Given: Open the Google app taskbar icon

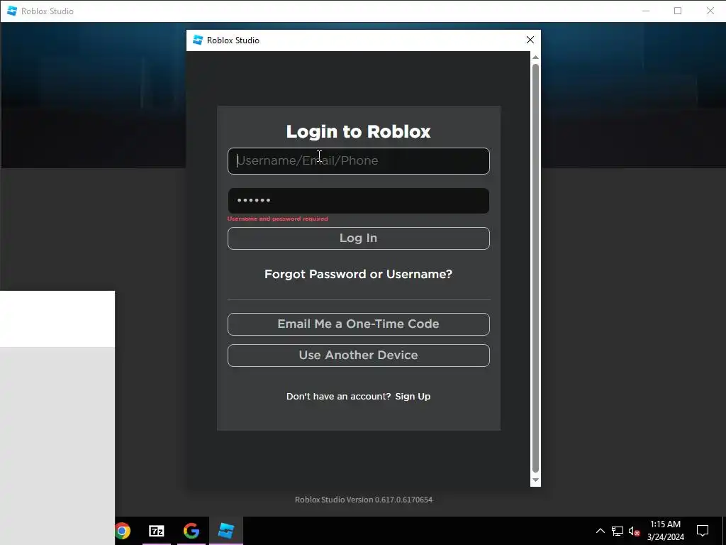Looking at the screenshot, I should pos(191,531).
